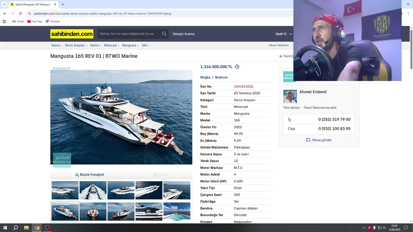
Task: Click Chrome icon in taskbar
Action: pyautogui.click(x=37, y=228)
